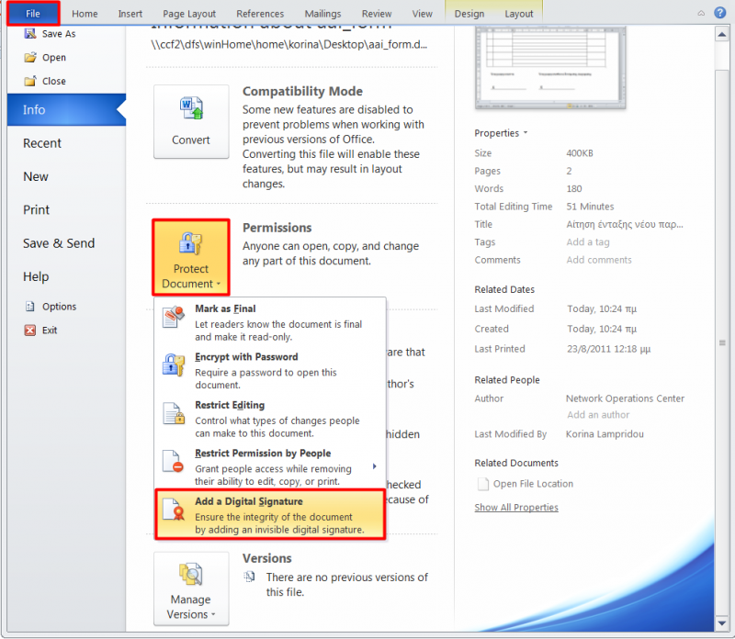Click the Title property value
The height and width of the screenshot is (639, 735).
pyautogui.click(x=625, y=224)
